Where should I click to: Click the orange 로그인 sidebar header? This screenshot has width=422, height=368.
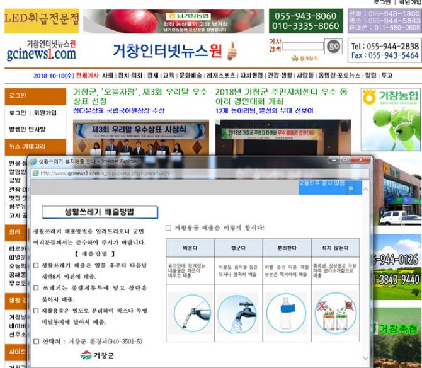click(x=35, y=96)
